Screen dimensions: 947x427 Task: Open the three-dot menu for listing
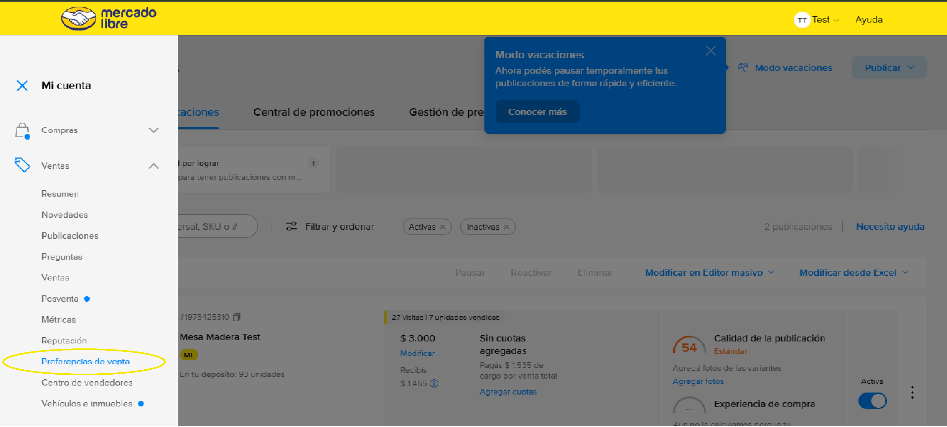pyautogui.click(x=912, y=393)
